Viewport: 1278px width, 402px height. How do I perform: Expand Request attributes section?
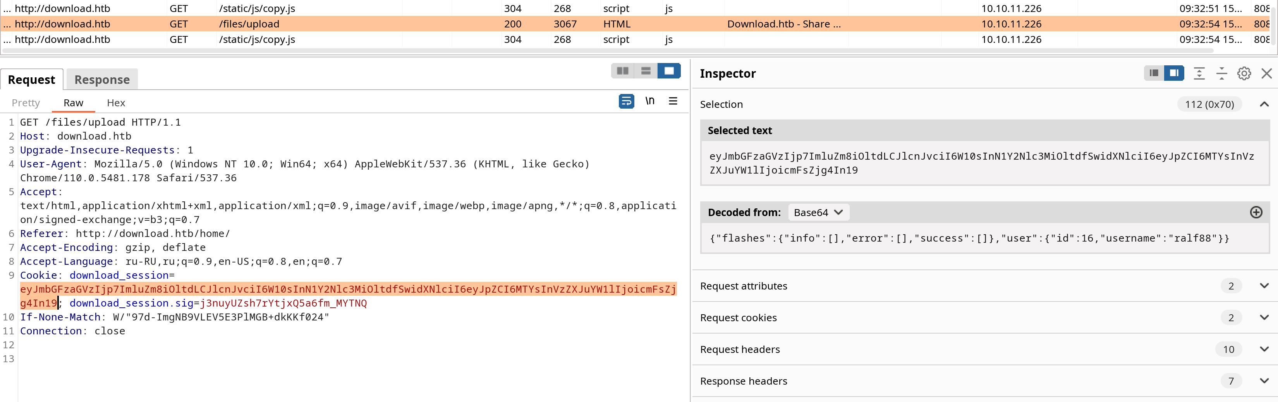click(x=1264, y=286)
